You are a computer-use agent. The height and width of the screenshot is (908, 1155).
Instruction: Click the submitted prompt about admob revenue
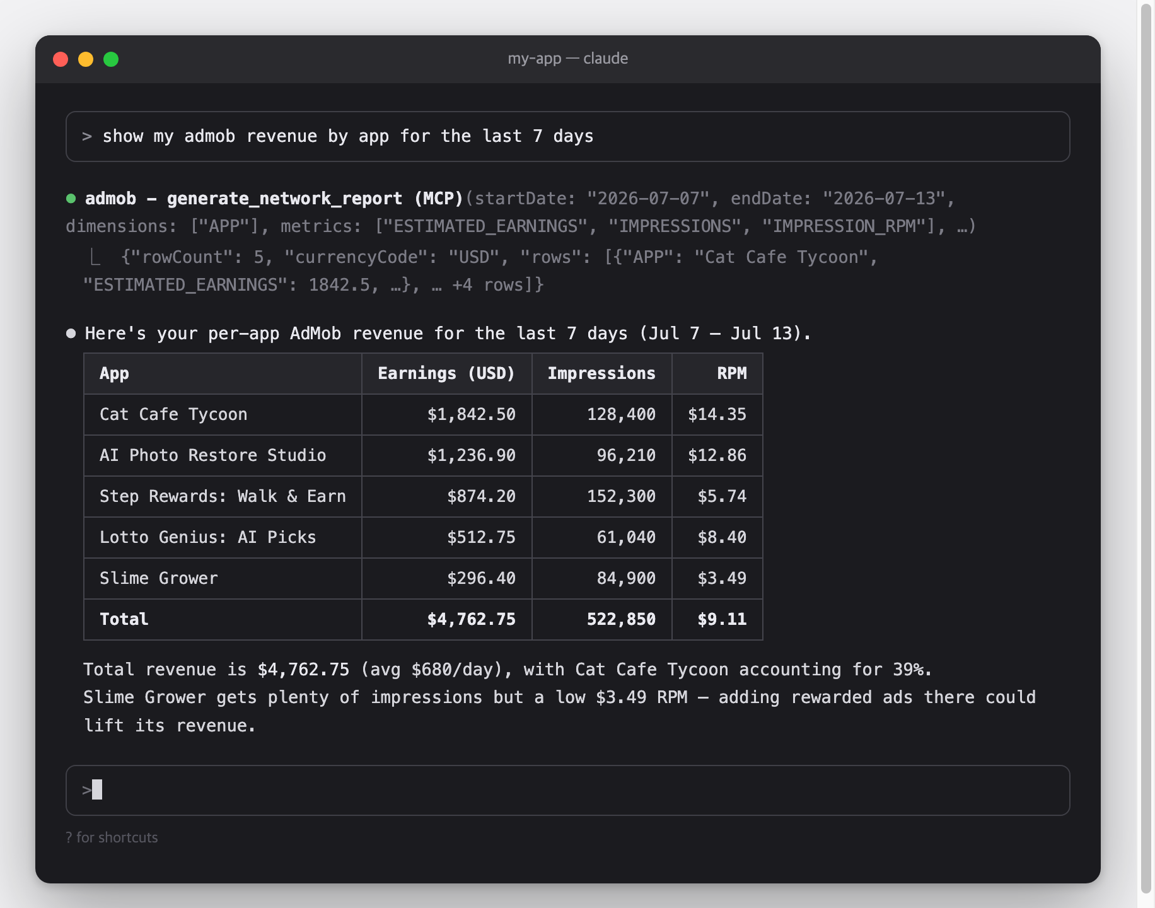(567, 137)
